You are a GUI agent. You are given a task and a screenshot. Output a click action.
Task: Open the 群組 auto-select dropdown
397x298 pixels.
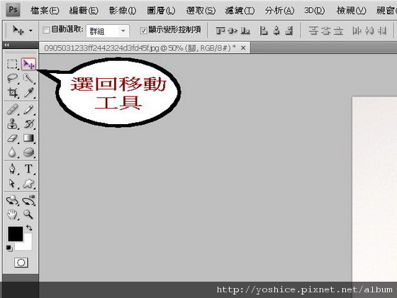point(108,31)
